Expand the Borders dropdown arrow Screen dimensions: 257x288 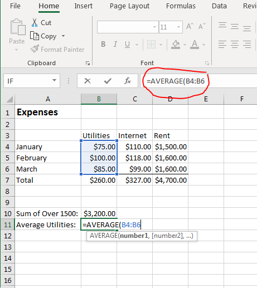[x=161, y=45]
